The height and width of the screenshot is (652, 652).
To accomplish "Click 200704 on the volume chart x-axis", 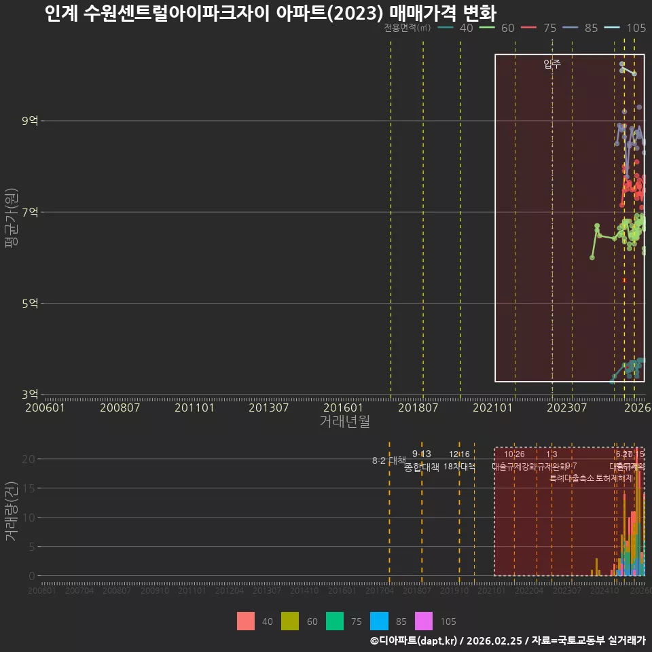I will [79, 590].
